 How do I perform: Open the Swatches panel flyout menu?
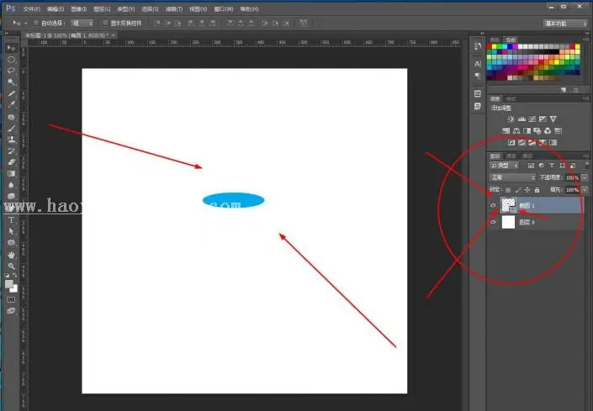click(x=585, y=40)
